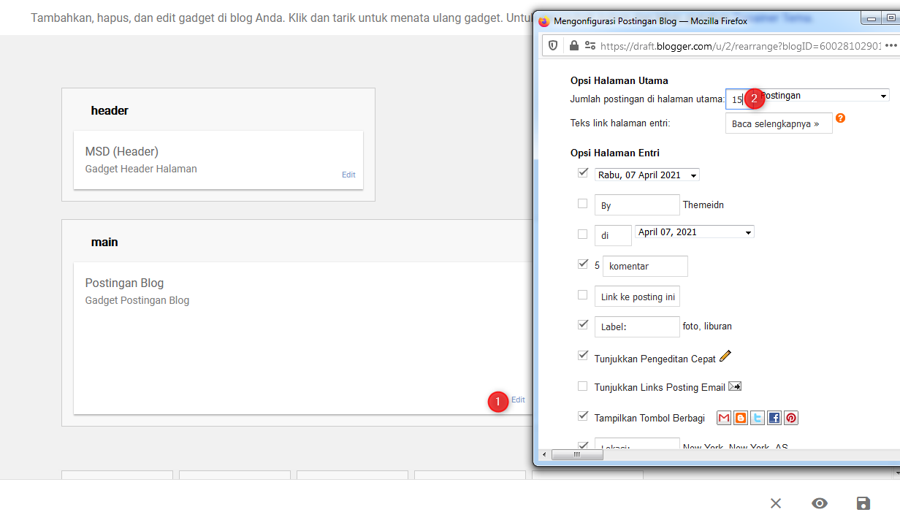Open the site permissions icon in address bar
Image resolution: width=900 pixels, height=523 pixels.
[x=590, y=45]
